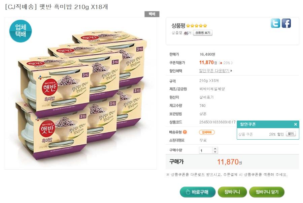Increase purchase quantity with up arrow
Screen dimensions: 303x203
215,149
